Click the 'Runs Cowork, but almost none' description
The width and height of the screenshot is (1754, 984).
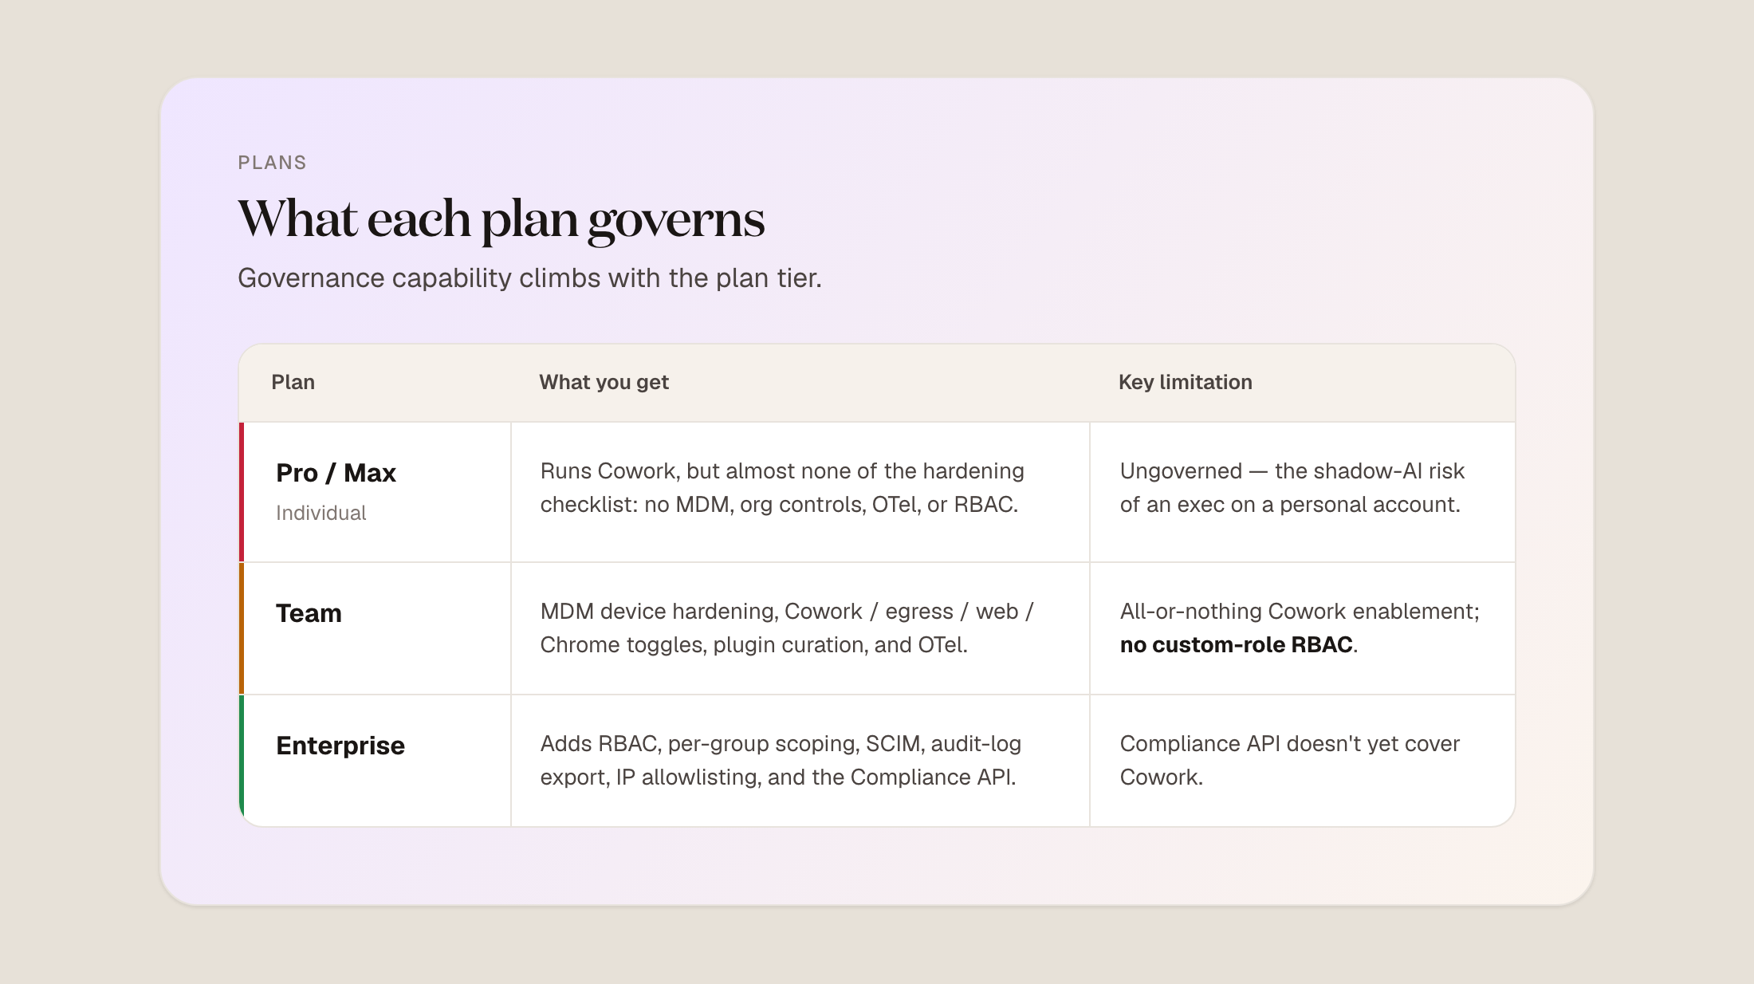tap(782, 487)
